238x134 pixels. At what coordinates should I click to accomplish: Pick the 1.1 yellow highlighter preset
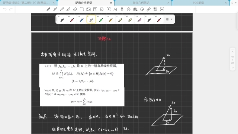point(120,19)
